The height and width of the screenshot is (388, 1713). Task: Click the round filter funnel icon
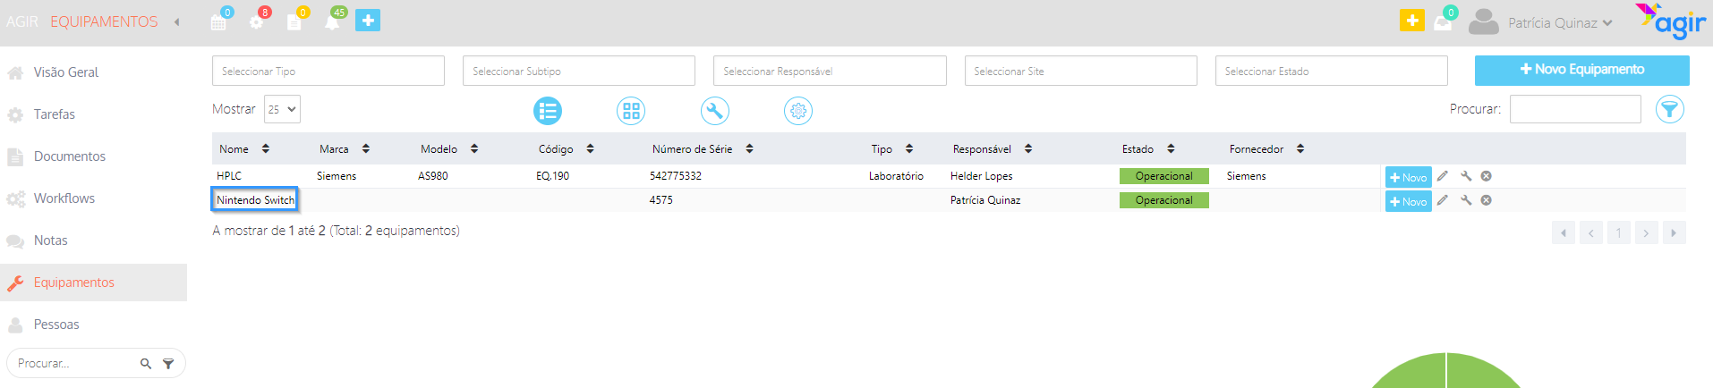click(1670, 109)
